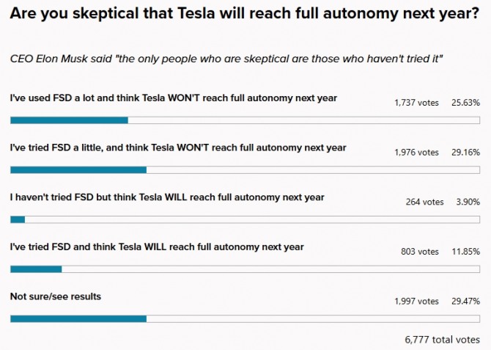This screenshot has height=350, width=491.
Task: Click the "1,976 votes" count
Action: (416, 153)
